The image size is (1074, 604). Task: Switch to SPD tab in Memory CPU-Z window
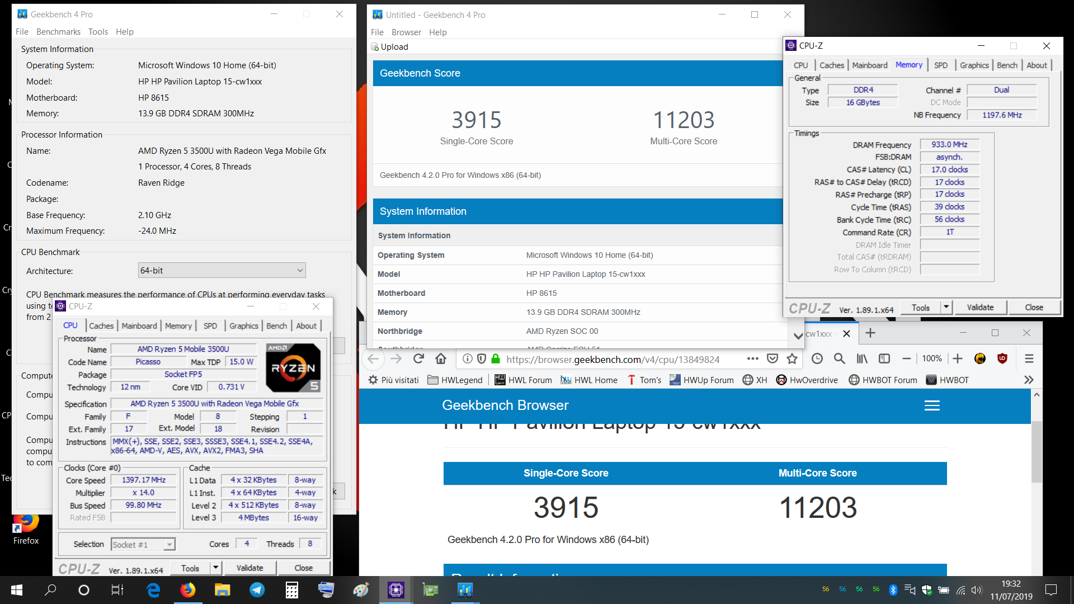[941, 65]
